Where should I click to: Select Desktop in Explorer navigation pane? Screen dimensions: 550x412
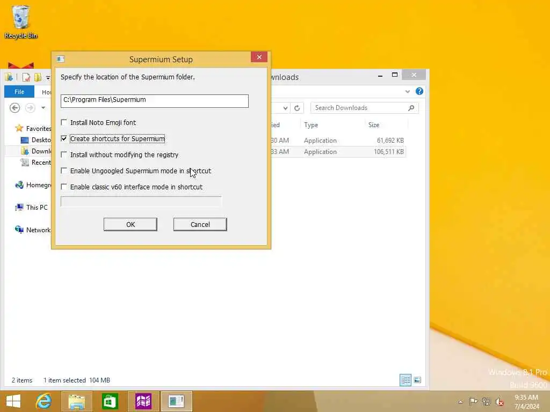[35, 140]
